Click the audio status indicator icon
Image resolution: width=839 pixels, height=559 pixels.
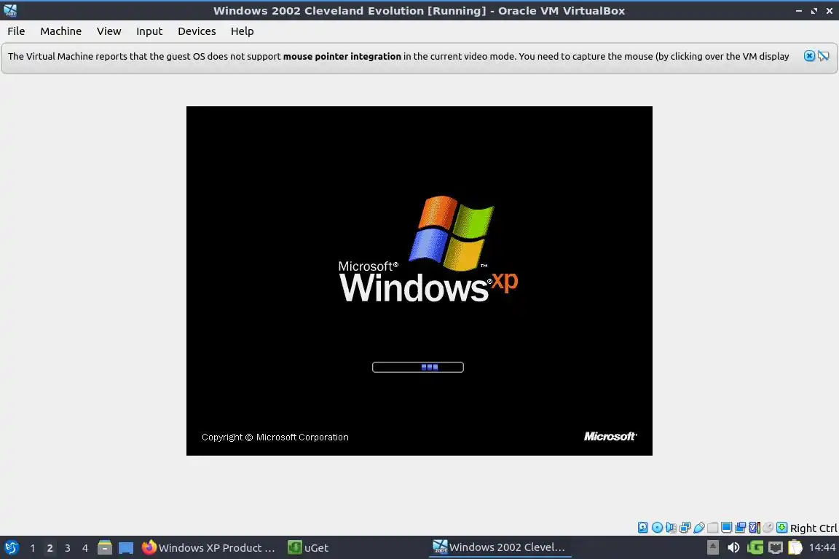click(x=671, y=528)
